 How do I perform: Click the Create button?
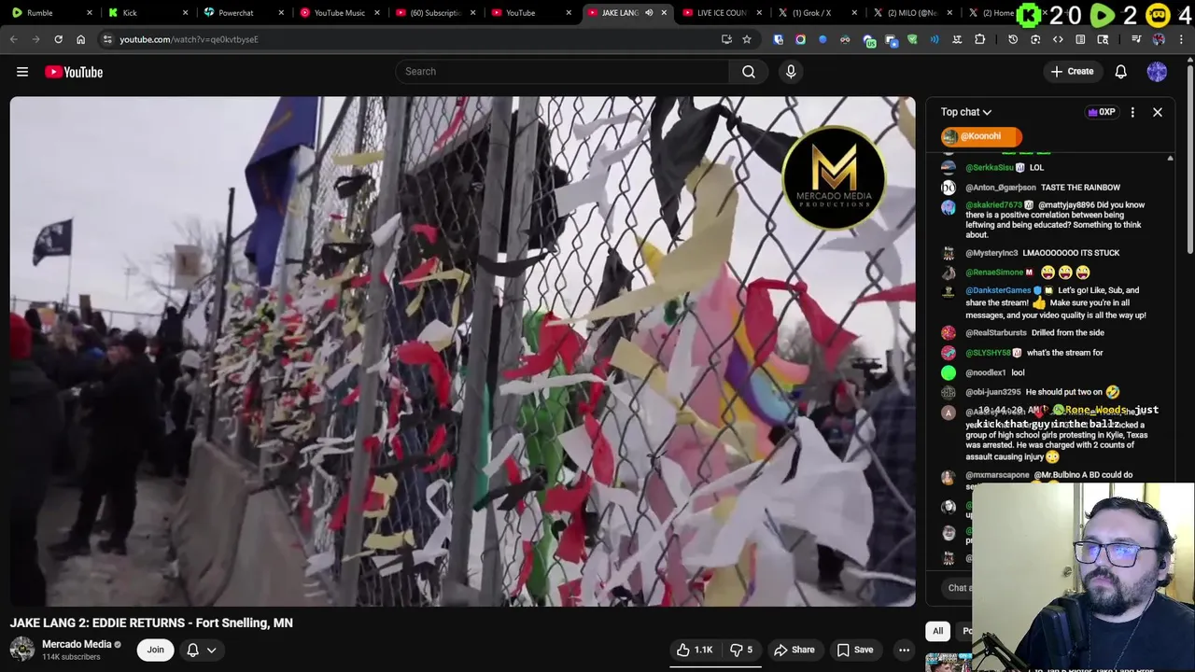[1072, 72]
